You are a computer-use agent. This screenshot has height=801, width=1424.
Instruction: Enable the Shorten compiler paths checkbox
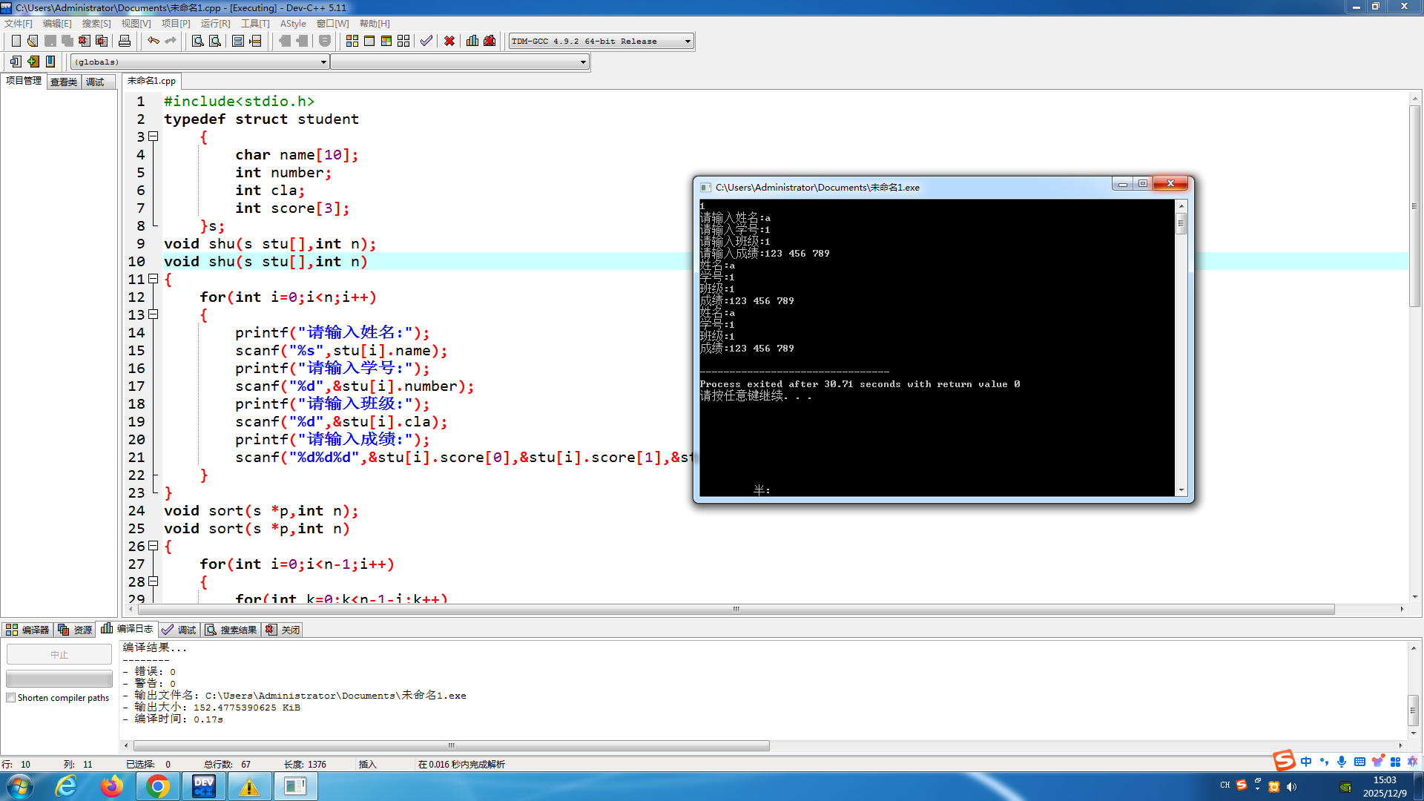tap(10, 697)
